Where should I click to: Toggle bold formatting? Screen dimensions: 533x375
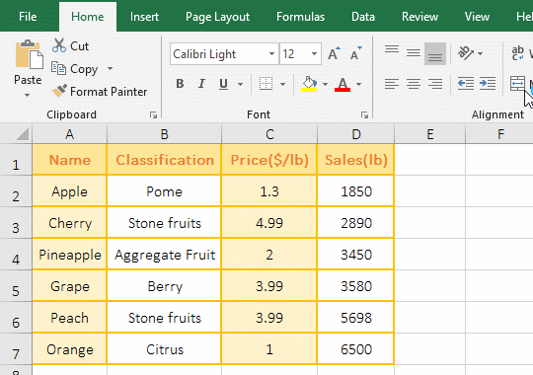pyautogui.click(x=180, y=84)
